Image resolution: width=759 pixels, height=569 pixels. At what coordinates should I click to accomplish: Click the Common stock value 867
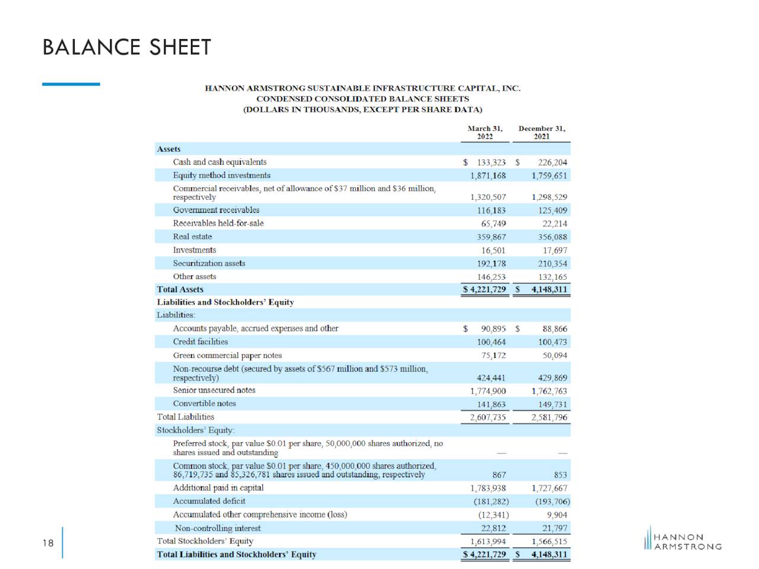click(x=499, y=475)
